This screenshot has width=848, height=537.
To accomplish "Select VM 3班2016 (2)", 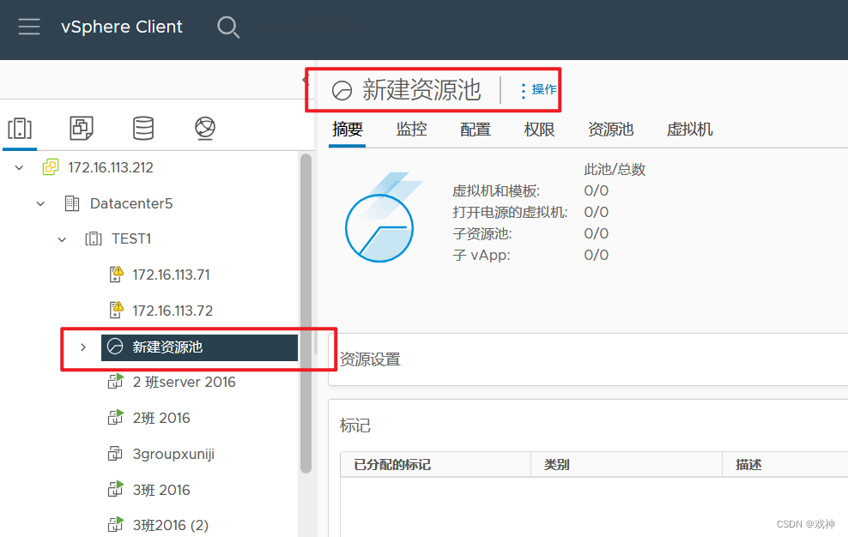I will (x=170, y=525).
